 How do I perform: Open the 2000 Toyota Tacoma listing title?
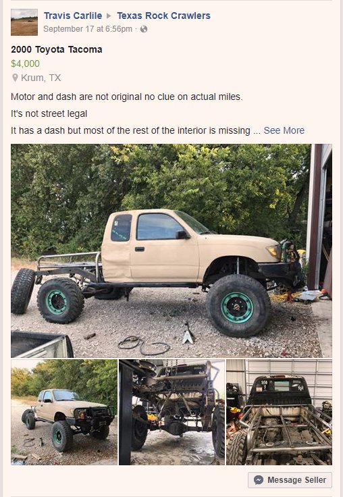(x=57, y=49)
